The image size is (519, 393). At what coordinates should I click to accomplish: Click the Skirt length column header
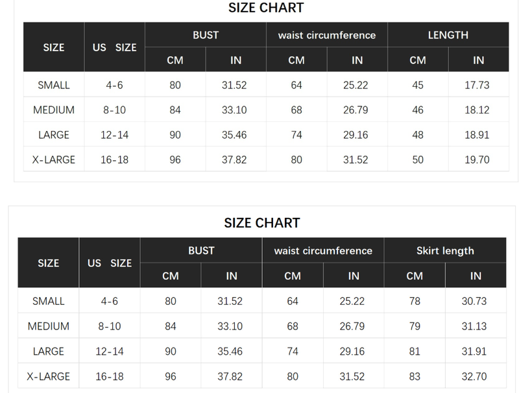click(x=445, y=250)
